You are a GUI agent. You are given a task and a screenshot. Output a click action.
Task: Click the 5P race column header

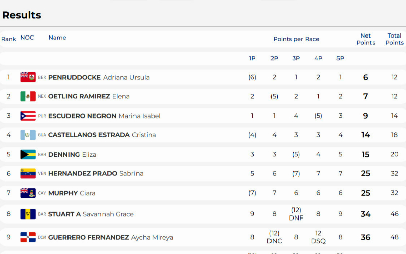340,58
